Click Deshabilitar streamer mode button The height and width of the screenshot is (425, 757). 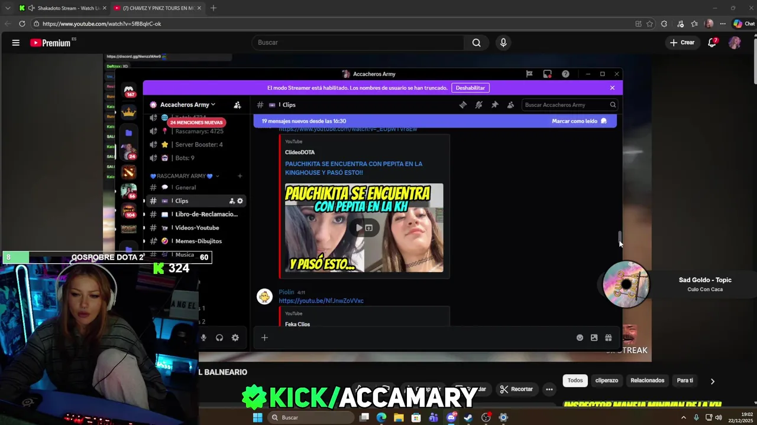click(x=470, y=88)
